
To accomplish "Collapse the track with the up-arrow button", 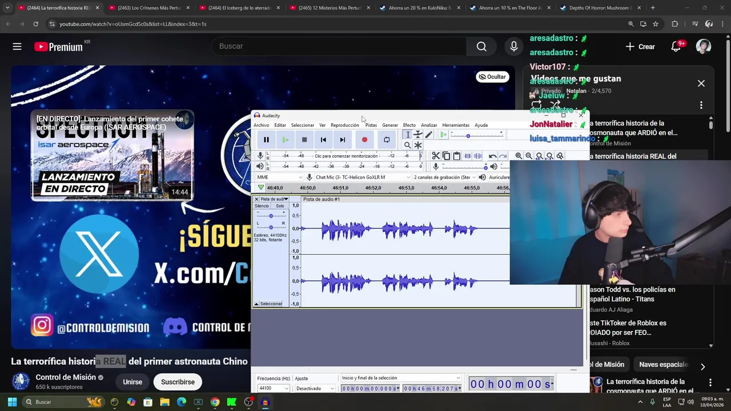I will pyautogui.click(x=256, y=304).
